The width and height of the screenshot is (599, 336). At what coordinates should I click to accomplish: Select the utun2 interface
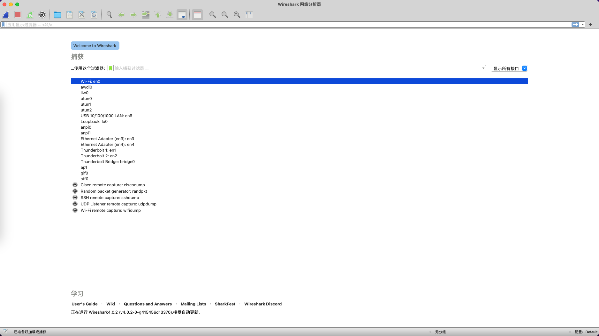click(x=299, y=110)
